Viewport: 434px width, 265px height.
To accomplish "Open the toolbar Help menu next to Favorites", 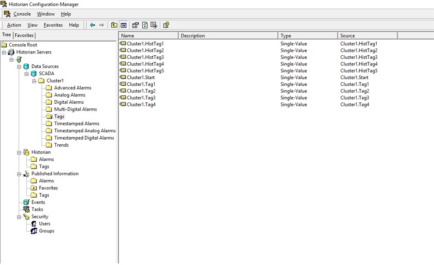I will pos(74,25).
